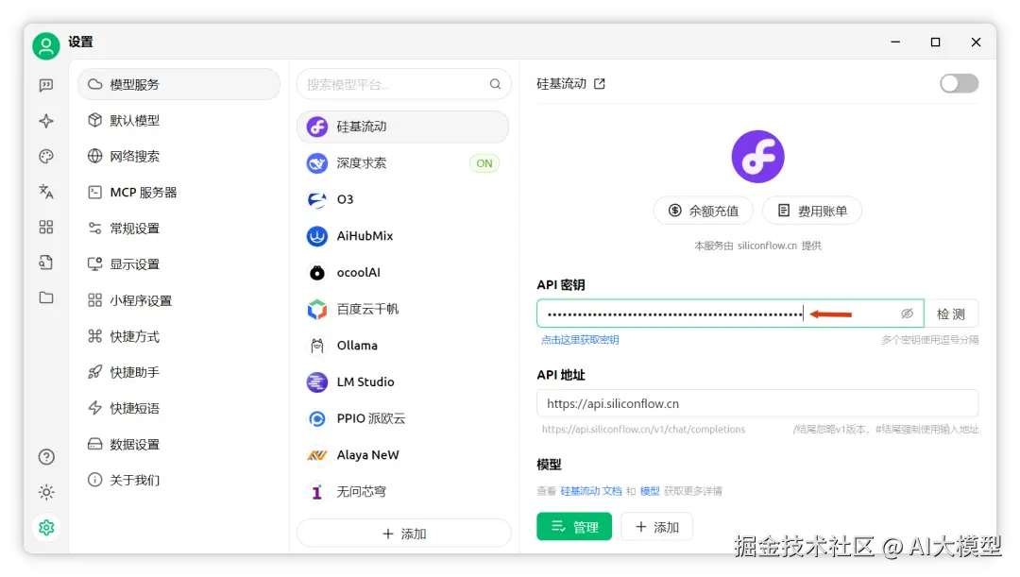Screen dimensions: 1020x577
Task: Open 点击这里获取密钥 link
Action: [580, 340]
